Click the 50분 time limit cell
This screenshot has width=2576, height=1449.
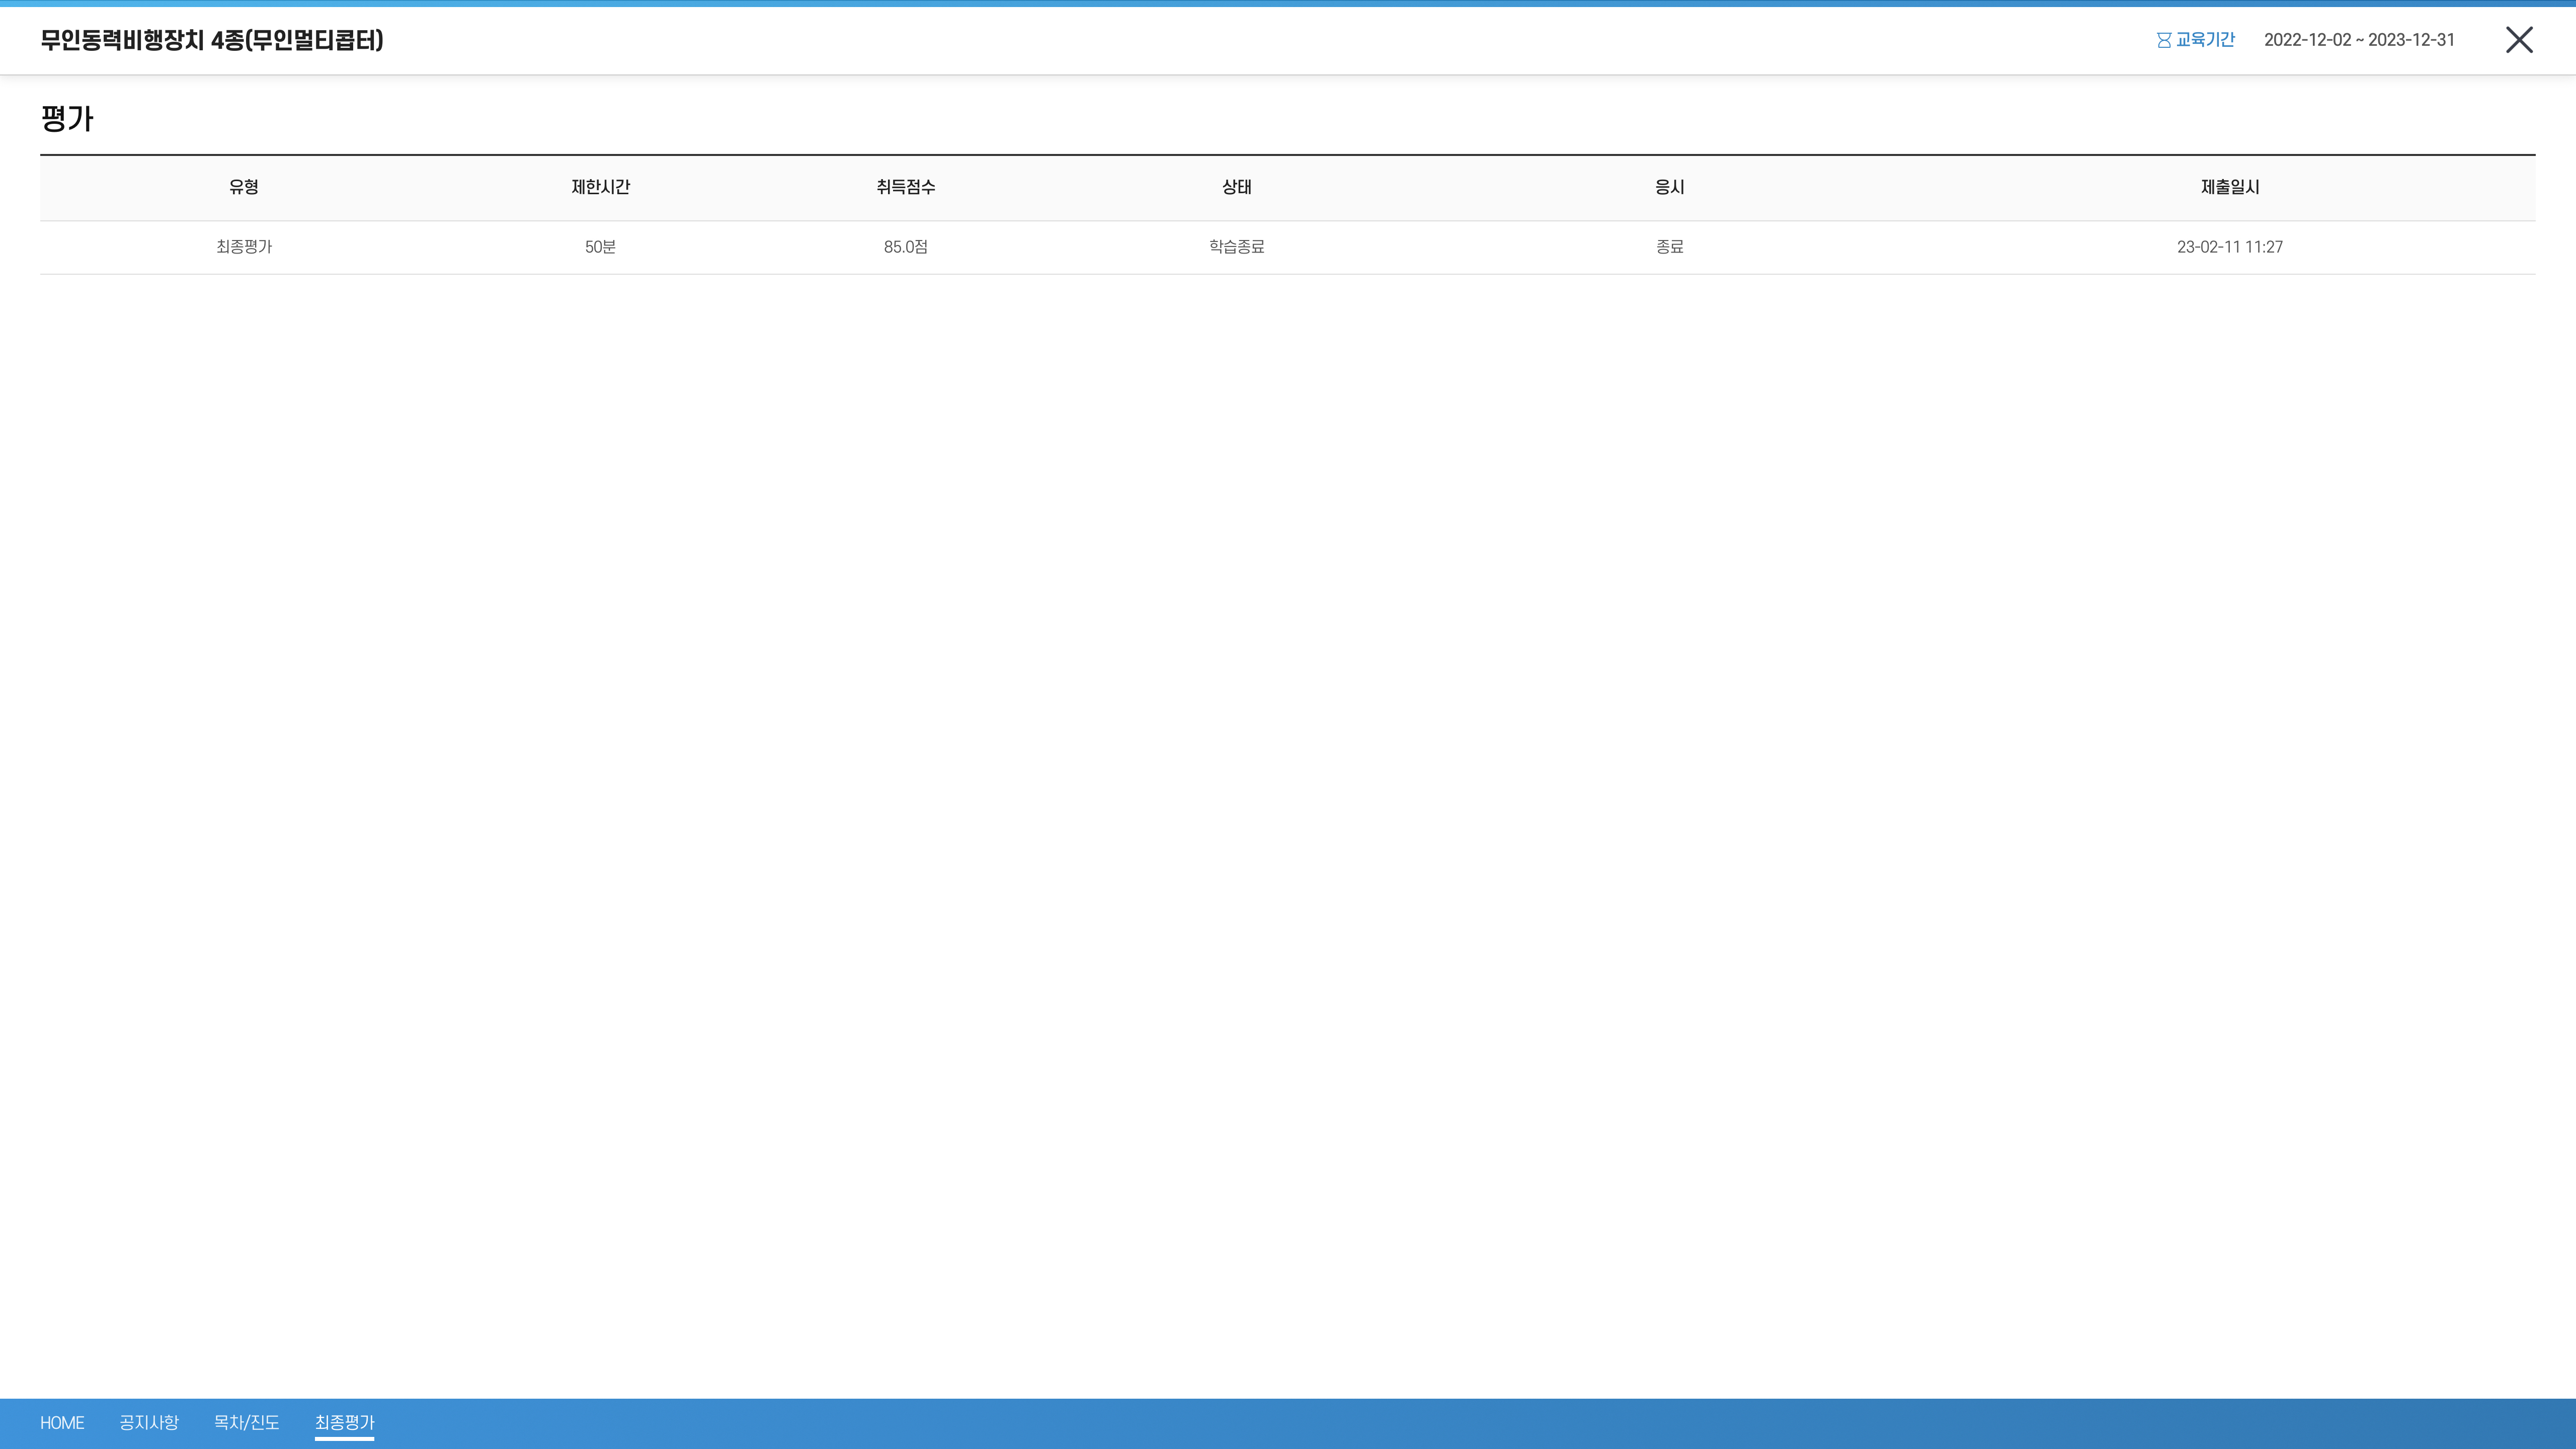coord(600,247)
